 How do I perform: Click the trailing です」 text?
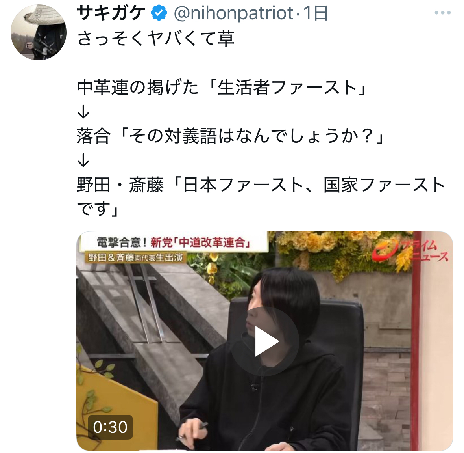pos(98,209)
